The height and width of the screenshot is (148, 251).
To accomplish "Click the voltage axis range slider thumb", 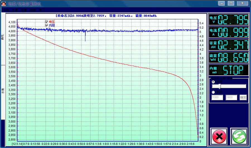I will click(x=220, y=86).
